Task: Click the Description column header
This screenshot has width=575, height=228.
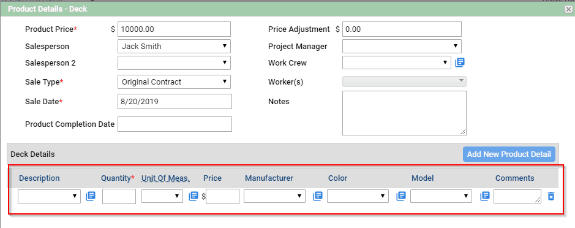Action: 39,178
